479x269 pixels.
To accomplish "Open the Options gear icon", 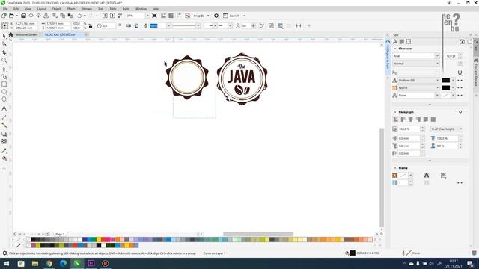I will coord(216,16).
